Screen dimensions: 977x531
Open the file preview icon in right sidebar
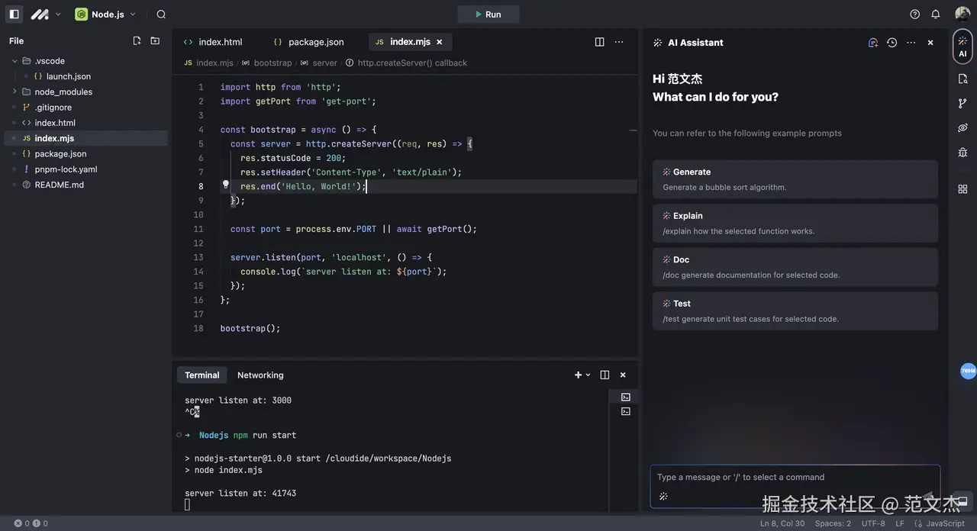[x=962, y=79]
